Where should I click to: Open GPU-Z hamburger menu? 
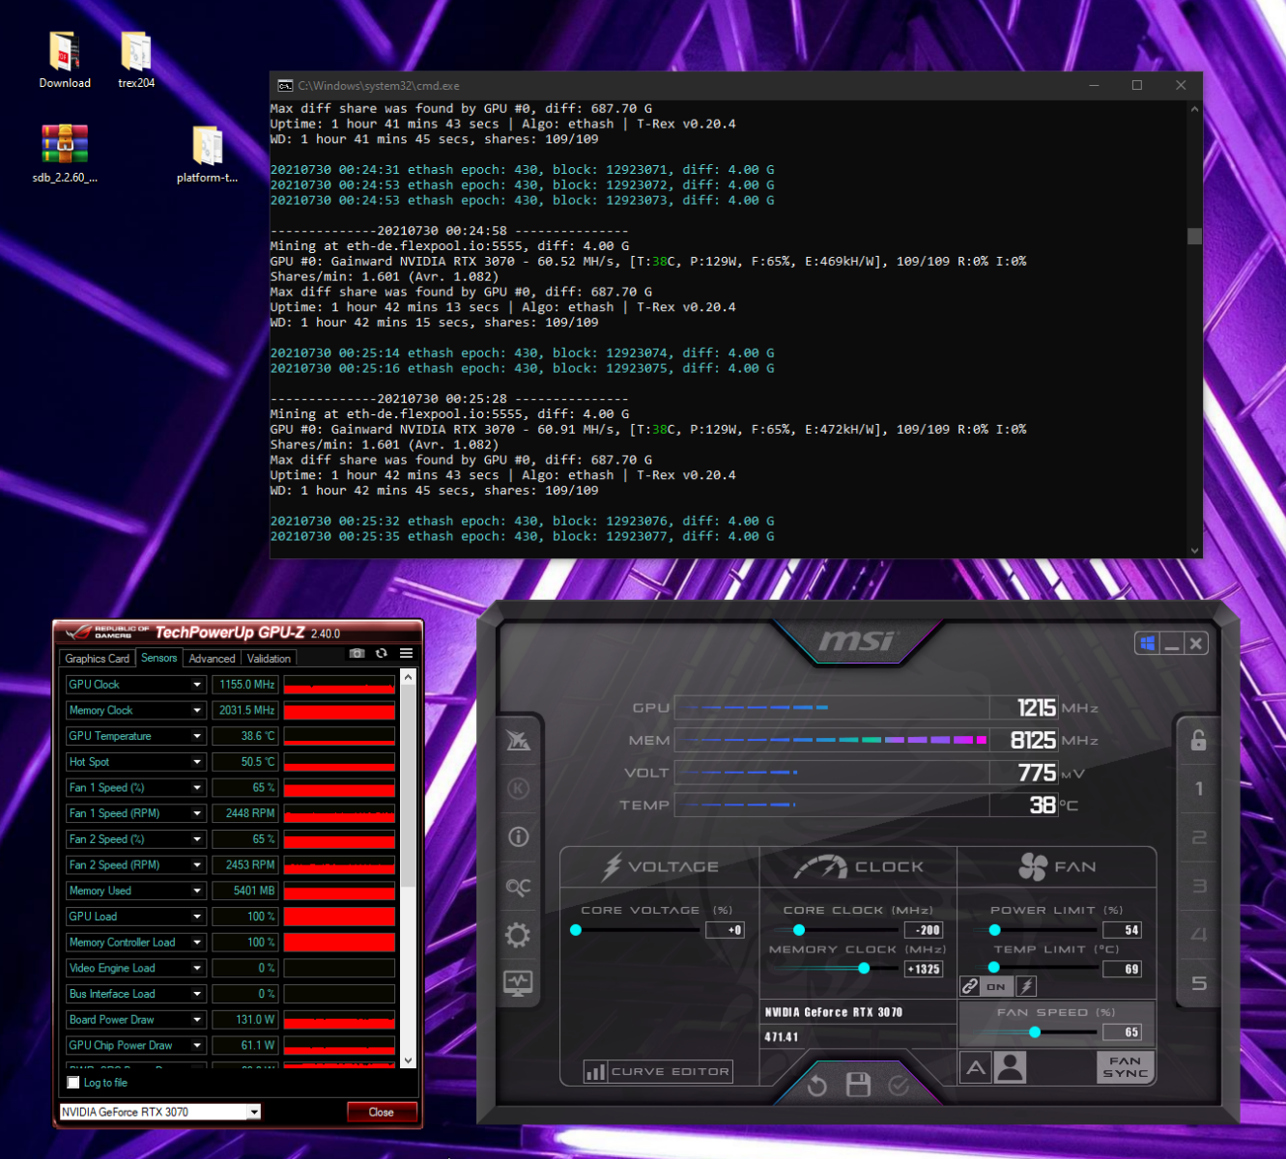tap(407, 654)
